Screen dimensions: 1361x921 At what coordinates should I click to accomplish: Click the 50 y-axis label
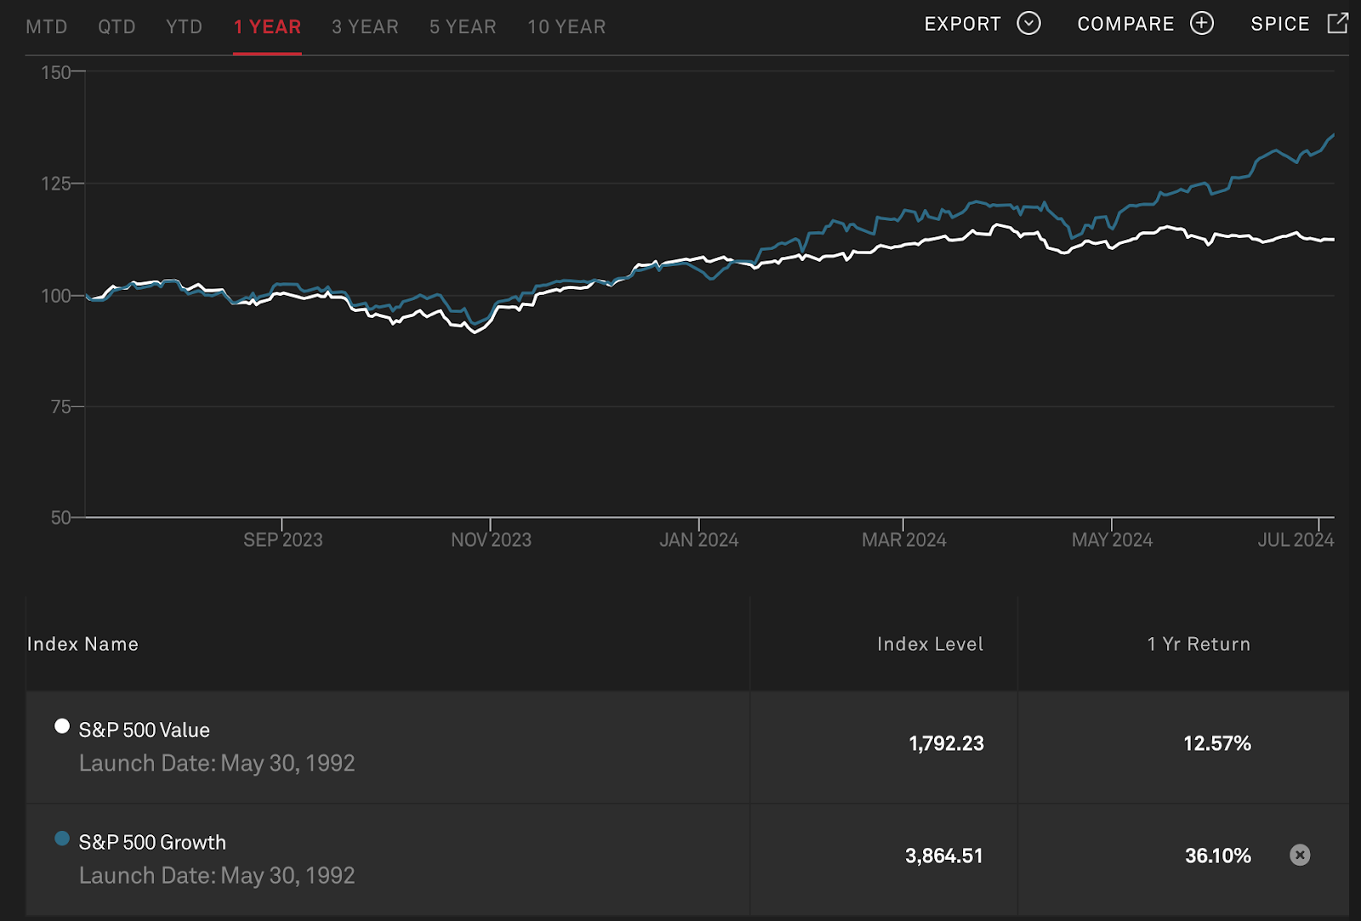[61, 517]
